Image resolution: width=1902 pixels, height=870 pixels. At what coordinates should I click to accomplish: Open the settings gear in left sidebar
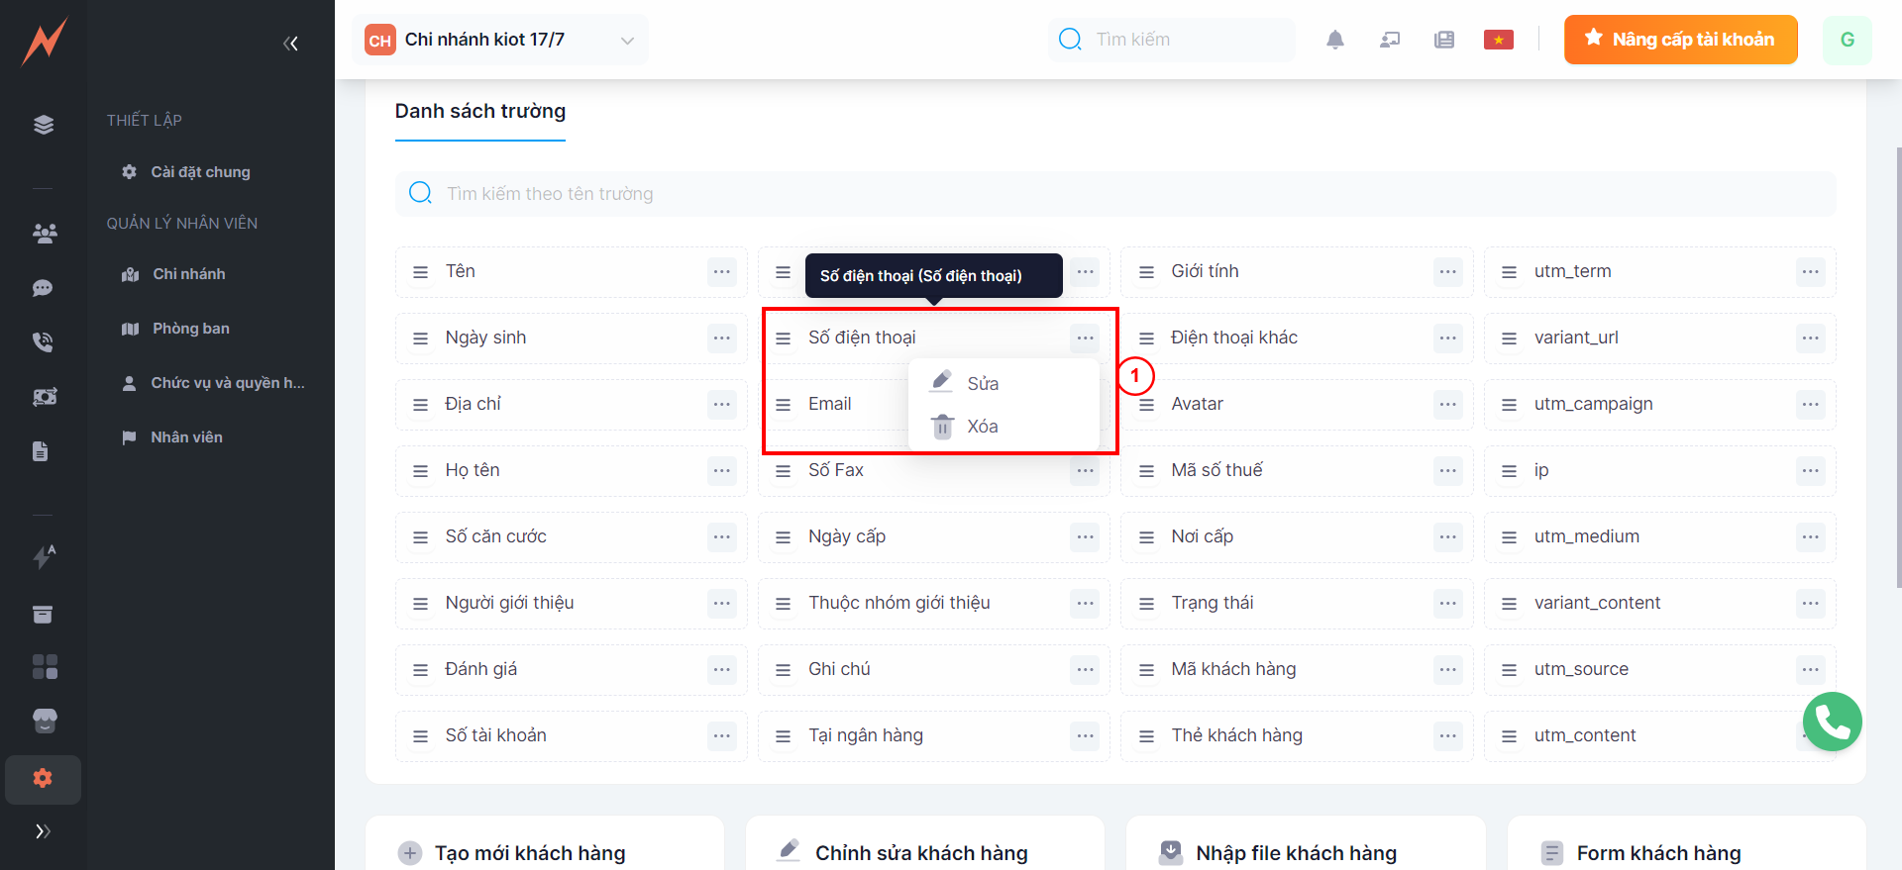point(43,778)
